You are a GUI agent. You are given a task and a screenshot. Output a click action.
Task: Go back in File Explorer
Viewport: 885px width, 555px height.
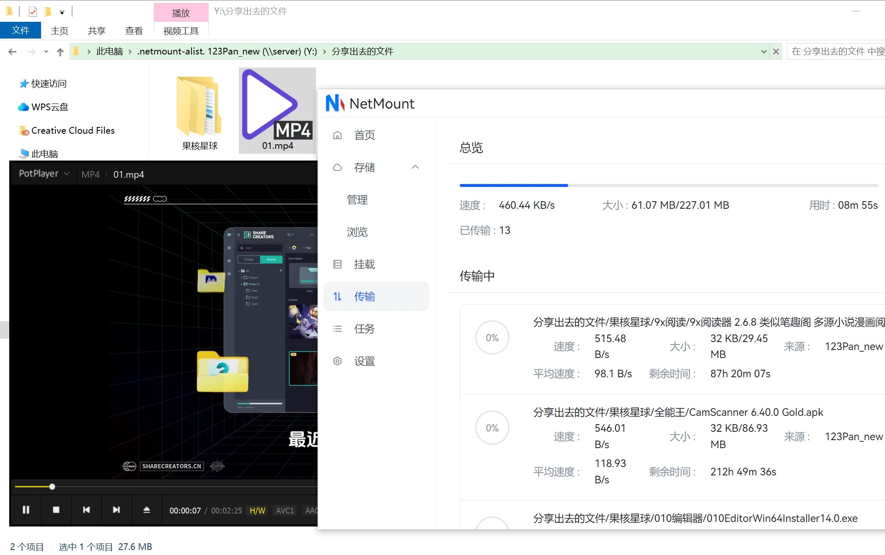click(12, 52)
